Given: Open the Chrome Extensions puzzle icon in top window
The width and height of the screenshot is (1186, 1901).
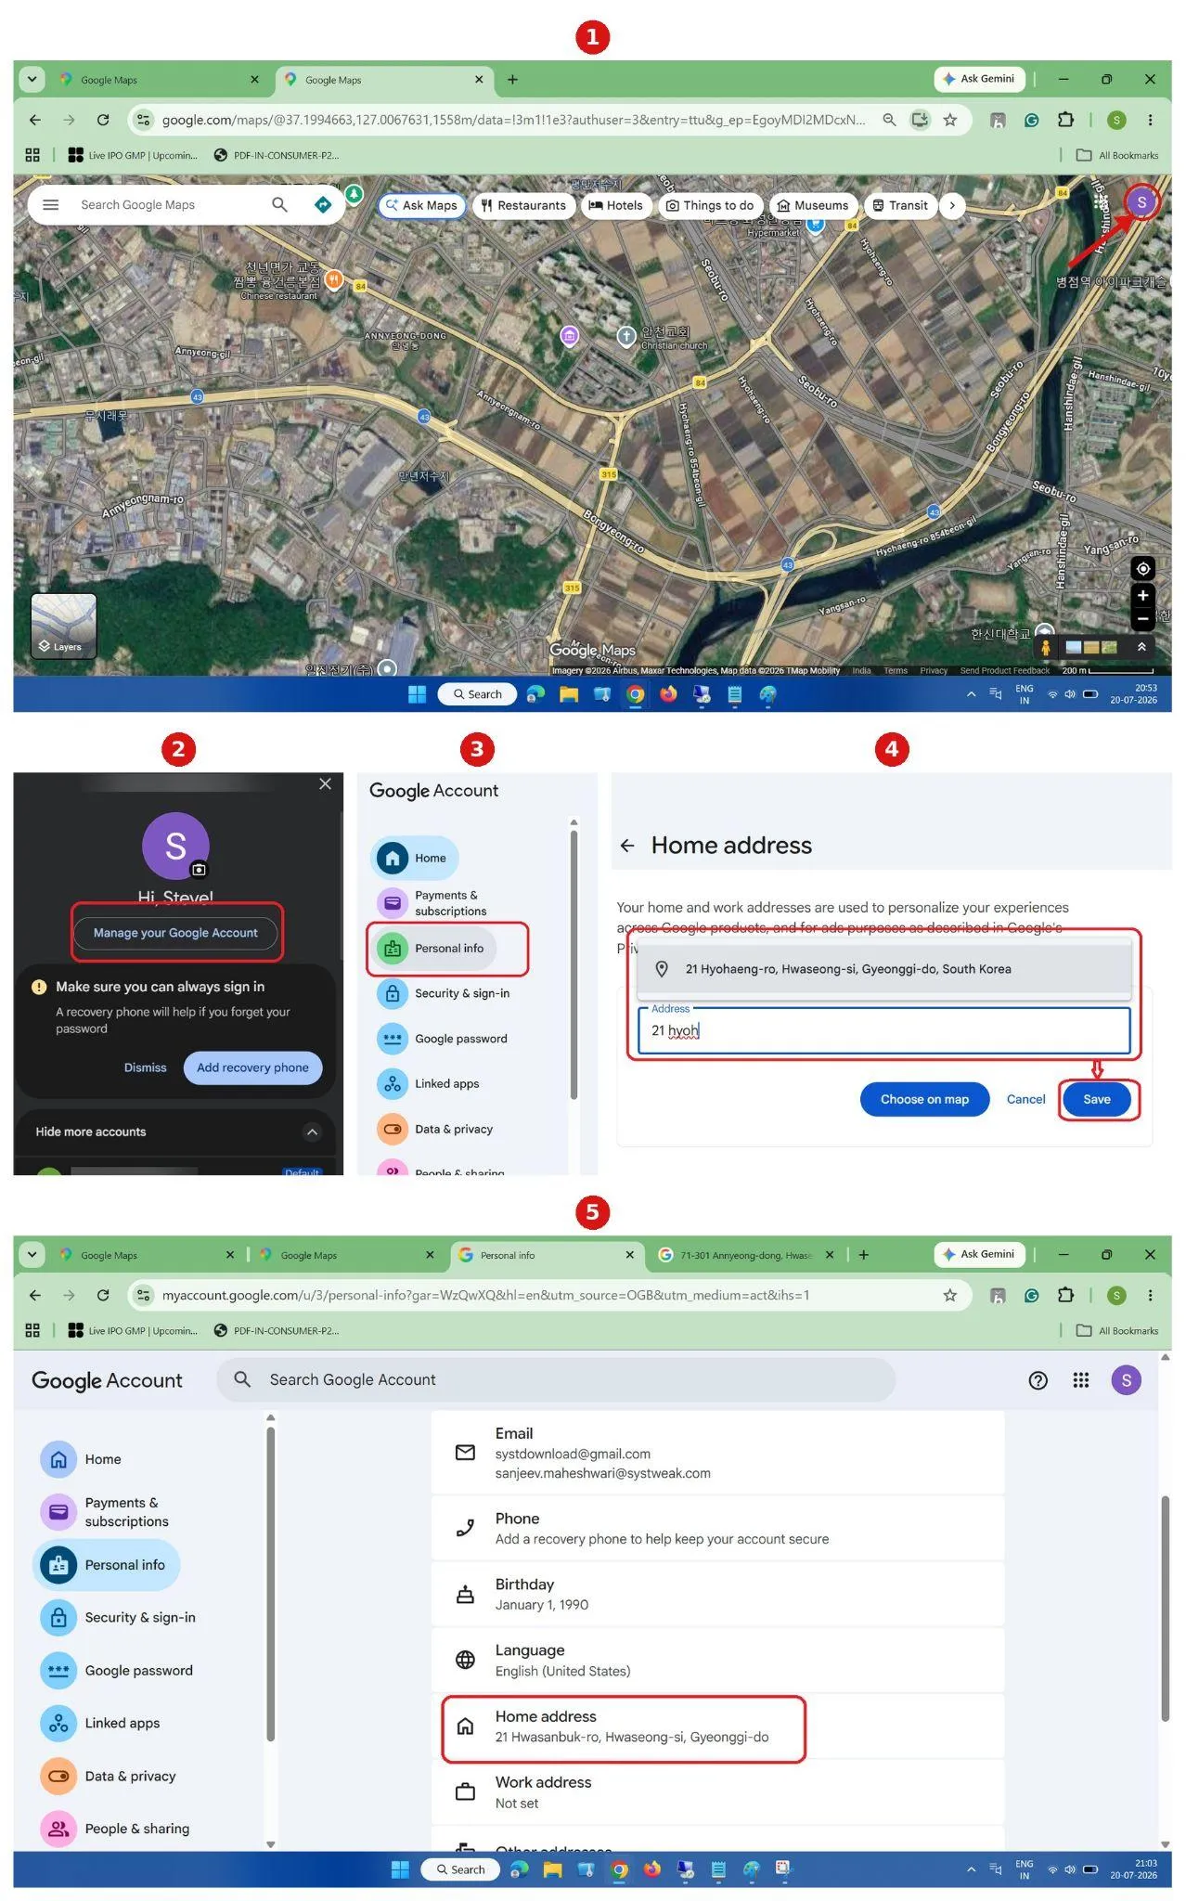Looking at the screenshot, I should [x=1065, y=120].
